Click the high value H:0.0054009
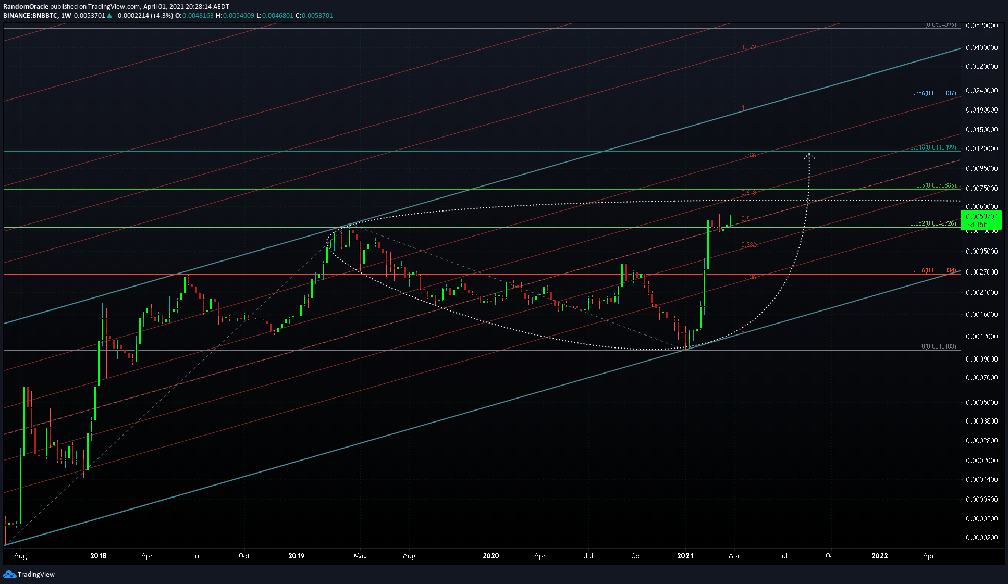1008x584 pixels. click(235, 16)
